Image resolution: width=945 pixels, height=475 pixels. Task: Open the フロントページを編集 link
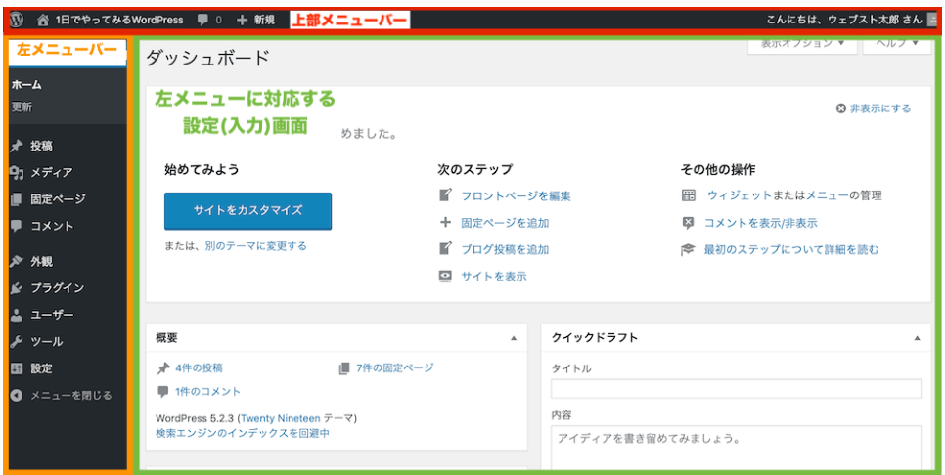(x=516, y=195)
